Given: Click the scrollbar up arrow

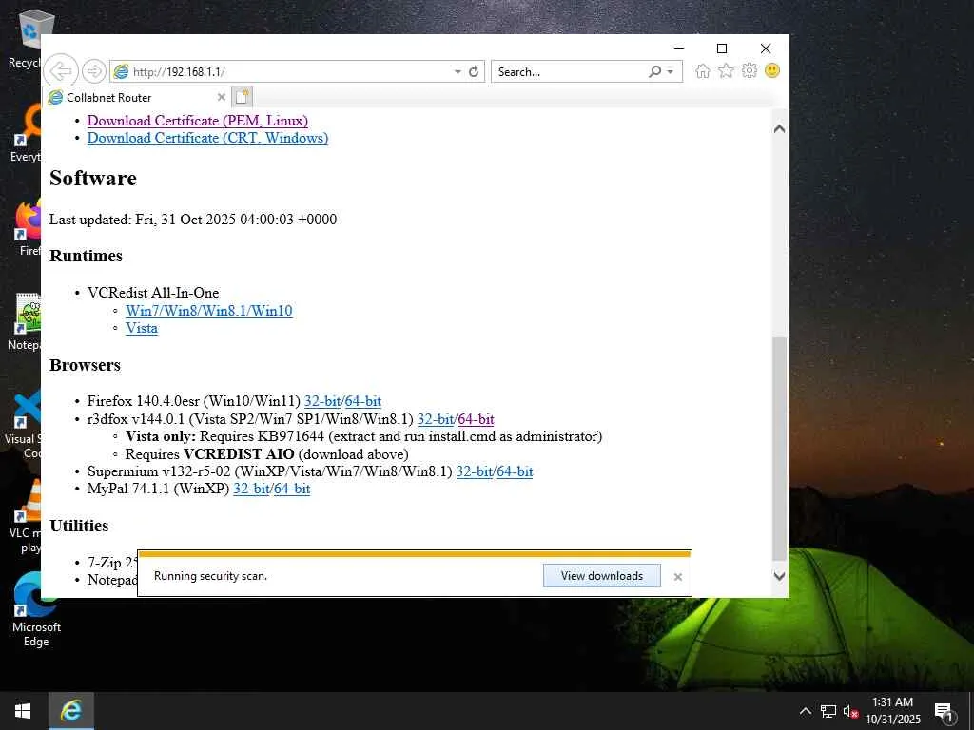Looking at the screenshot, I should click(780, 128).
